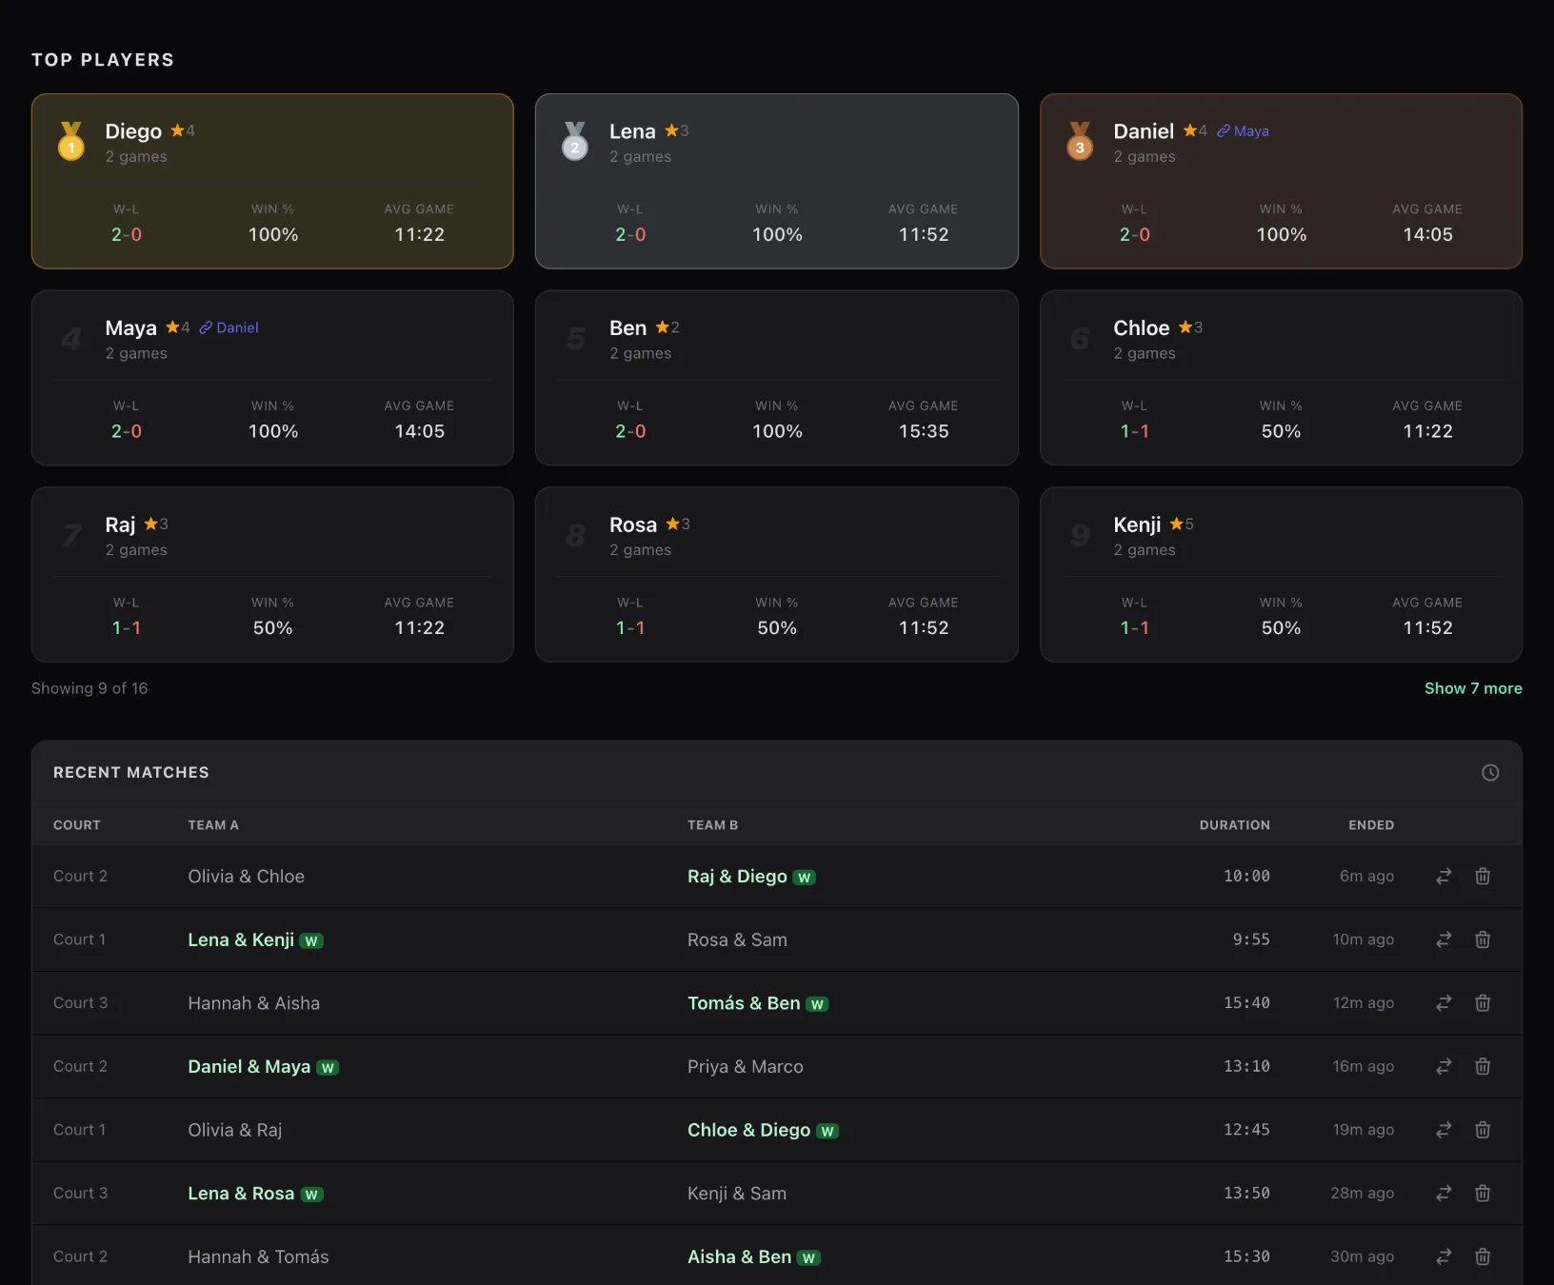Open Maya partner link on Daniel's card
Screen dimensions: 1554x1285
pos(1243,131)
